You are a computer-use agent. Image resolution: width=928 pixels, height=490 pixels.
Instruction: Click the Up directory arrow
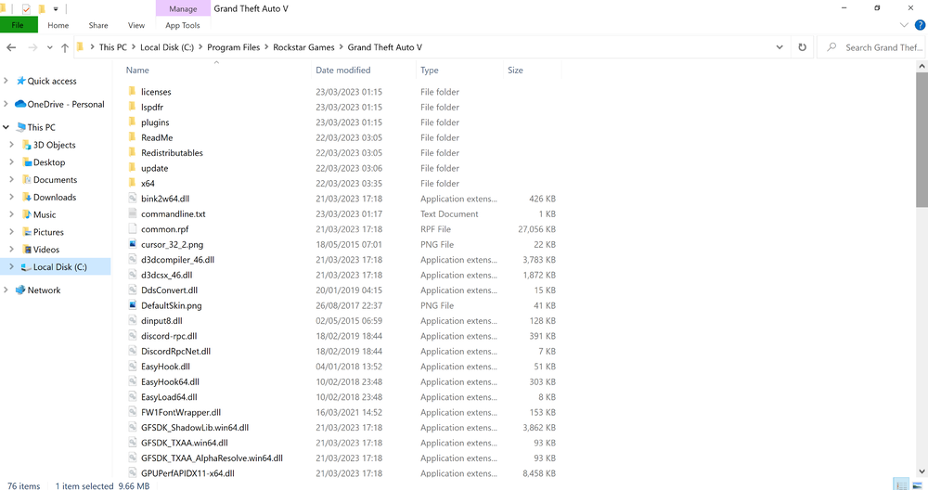pos(65,47)
